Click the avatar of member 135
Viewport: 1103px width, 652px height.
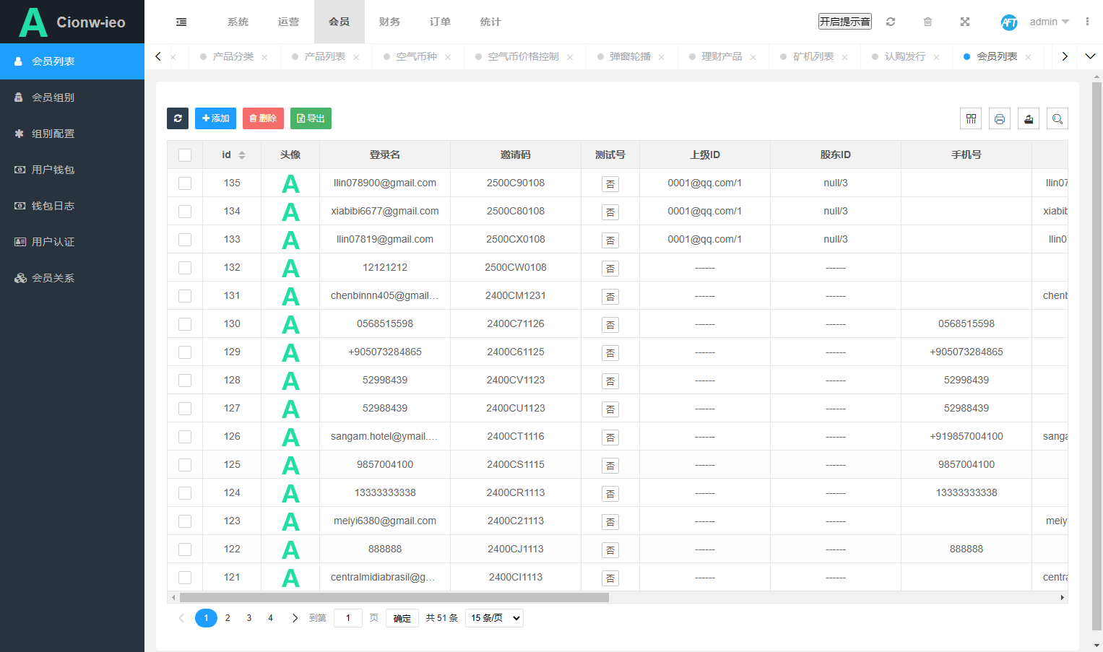[290, 183]
